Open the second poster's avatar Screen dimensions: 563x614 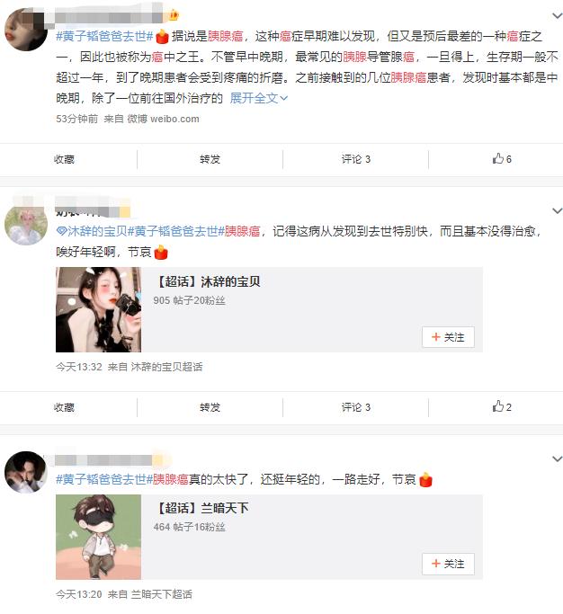(26, 226)
